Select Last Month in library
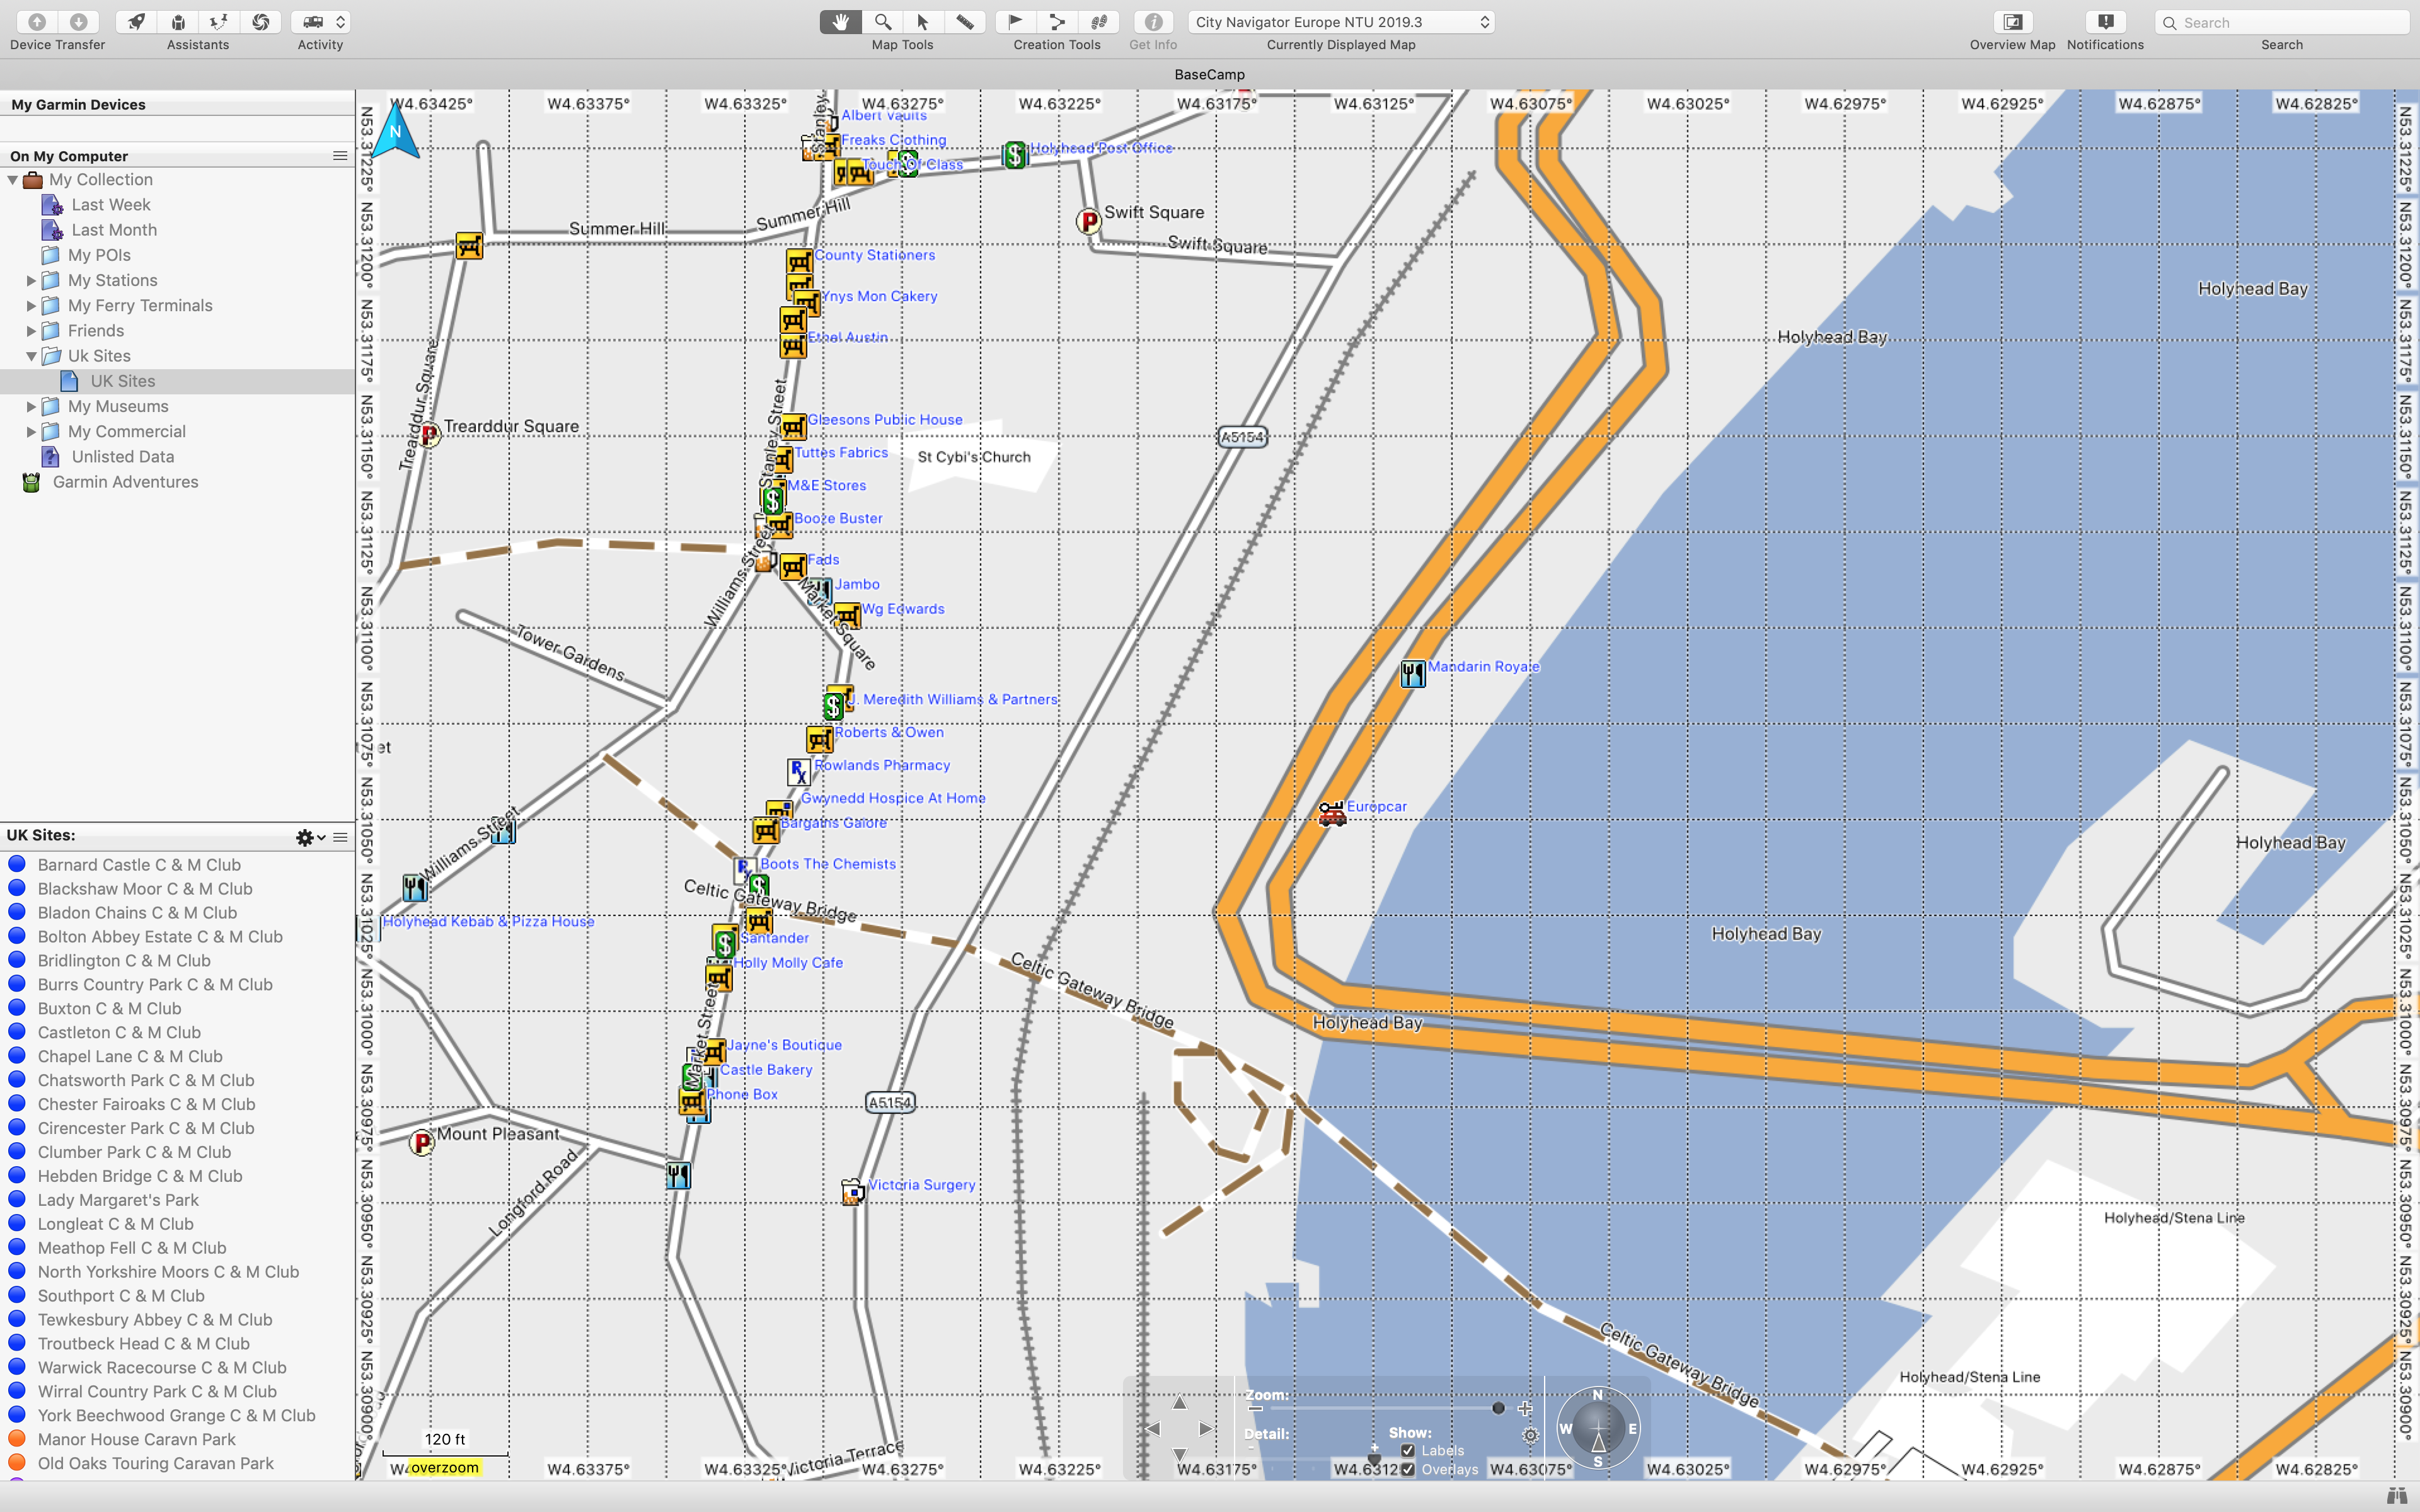The height and width of the screenshot is (1512, 2420). point(114,230)
